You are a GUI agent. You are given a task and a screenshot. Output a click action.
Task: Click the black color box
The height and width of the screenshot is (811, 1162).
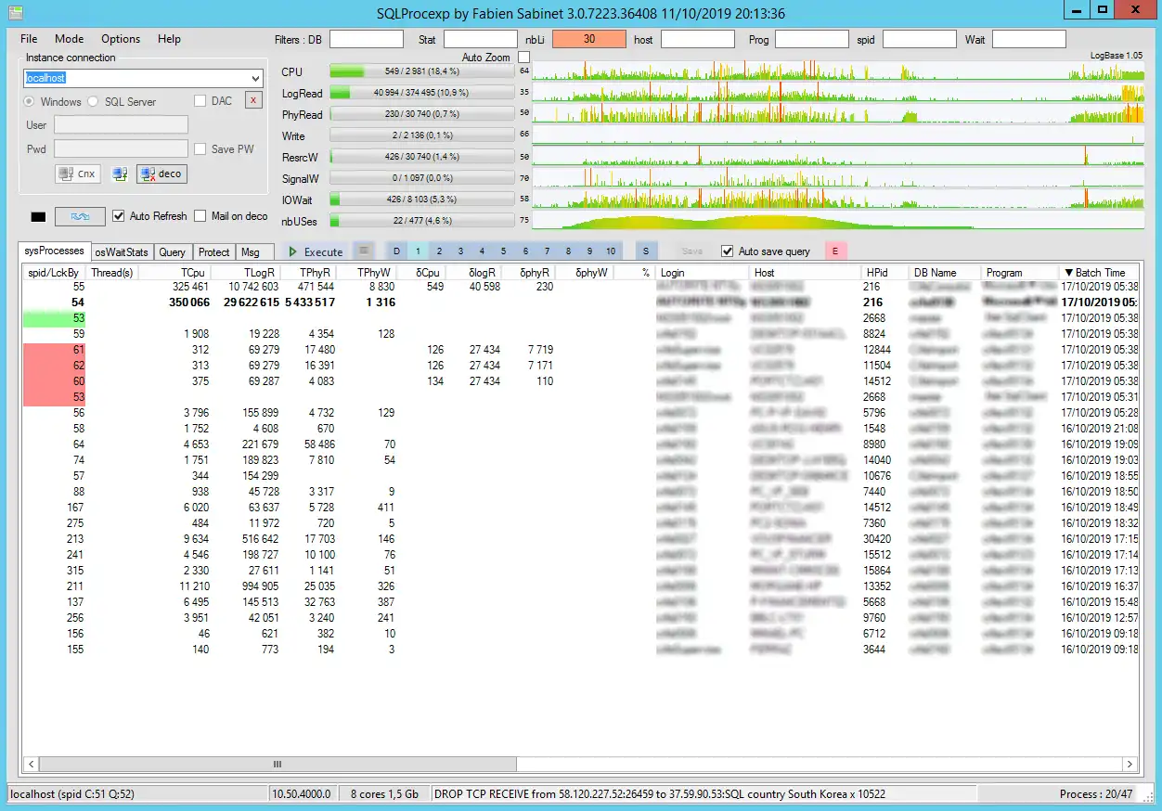tap(38, 216)
